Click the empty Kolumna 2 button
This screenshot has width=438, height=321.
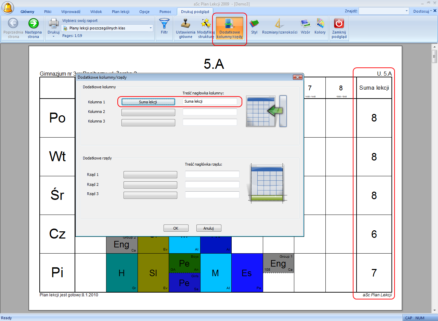pos(148,112)
